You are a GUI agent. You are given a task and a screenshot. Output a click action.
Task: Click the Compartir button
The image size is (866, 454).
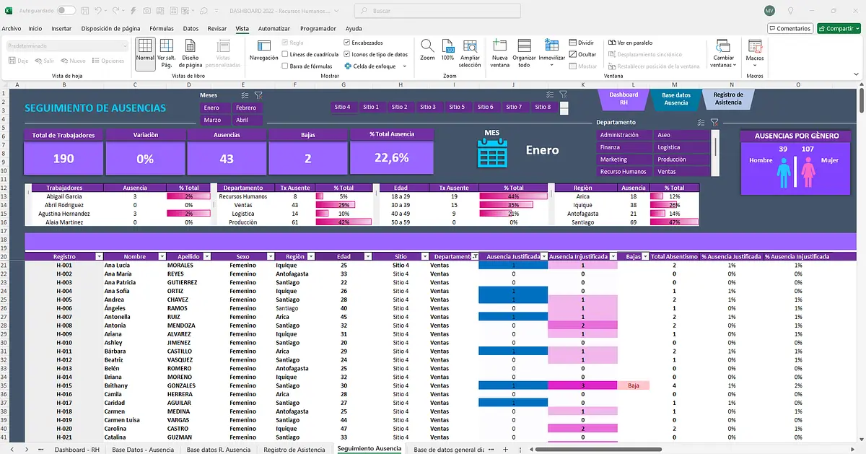tap(839, 28)
